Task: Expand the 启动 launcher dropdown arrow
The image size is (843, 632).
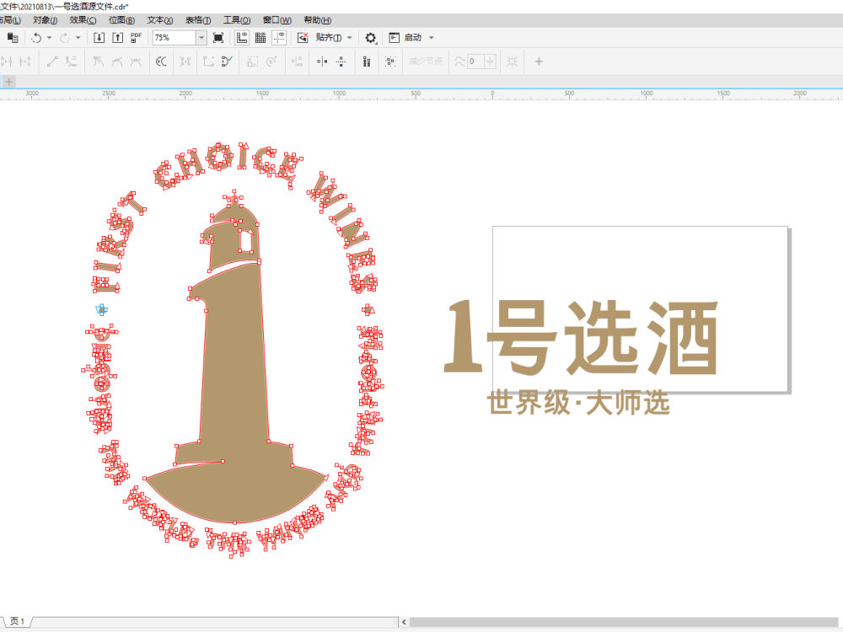Action: [431, 38]
